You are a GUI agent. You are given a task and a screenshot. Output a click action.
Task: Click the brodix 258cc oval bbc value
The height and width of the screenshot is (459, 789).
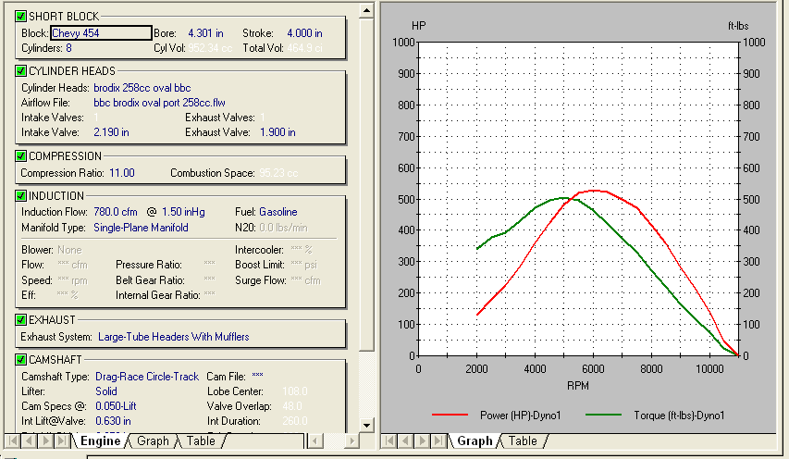pos(142,88)
